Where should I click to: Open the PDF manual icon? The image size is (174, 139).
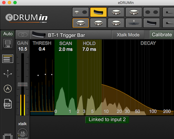point(8,104)
